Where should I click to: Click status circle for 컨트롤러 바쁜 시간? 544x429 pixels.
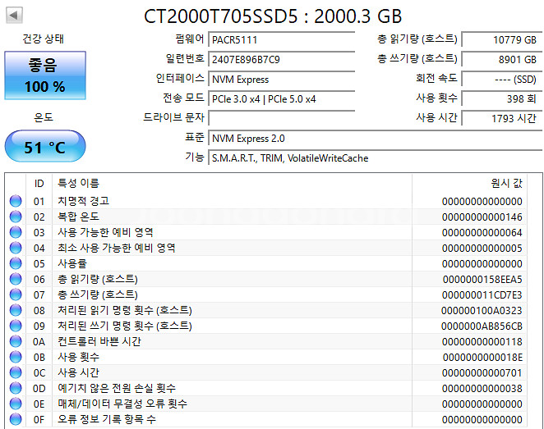point(16,341)
